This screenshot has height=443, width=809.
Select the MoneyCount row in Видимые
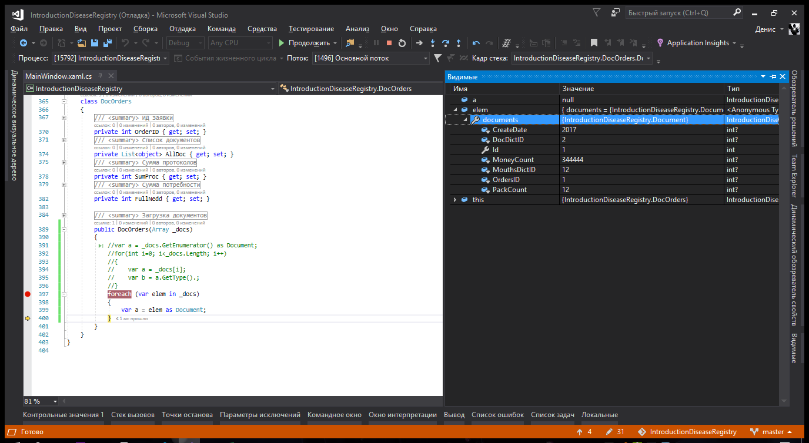[612, 160]
